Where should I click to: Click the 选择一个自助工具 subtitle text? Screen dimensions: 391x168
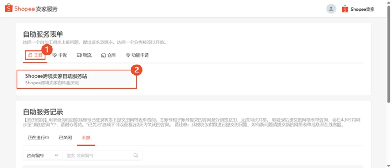coord(94,43)
